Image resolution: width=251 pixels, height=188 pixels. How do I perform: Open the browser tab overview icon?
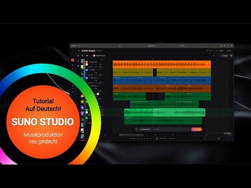pos(231,46)
